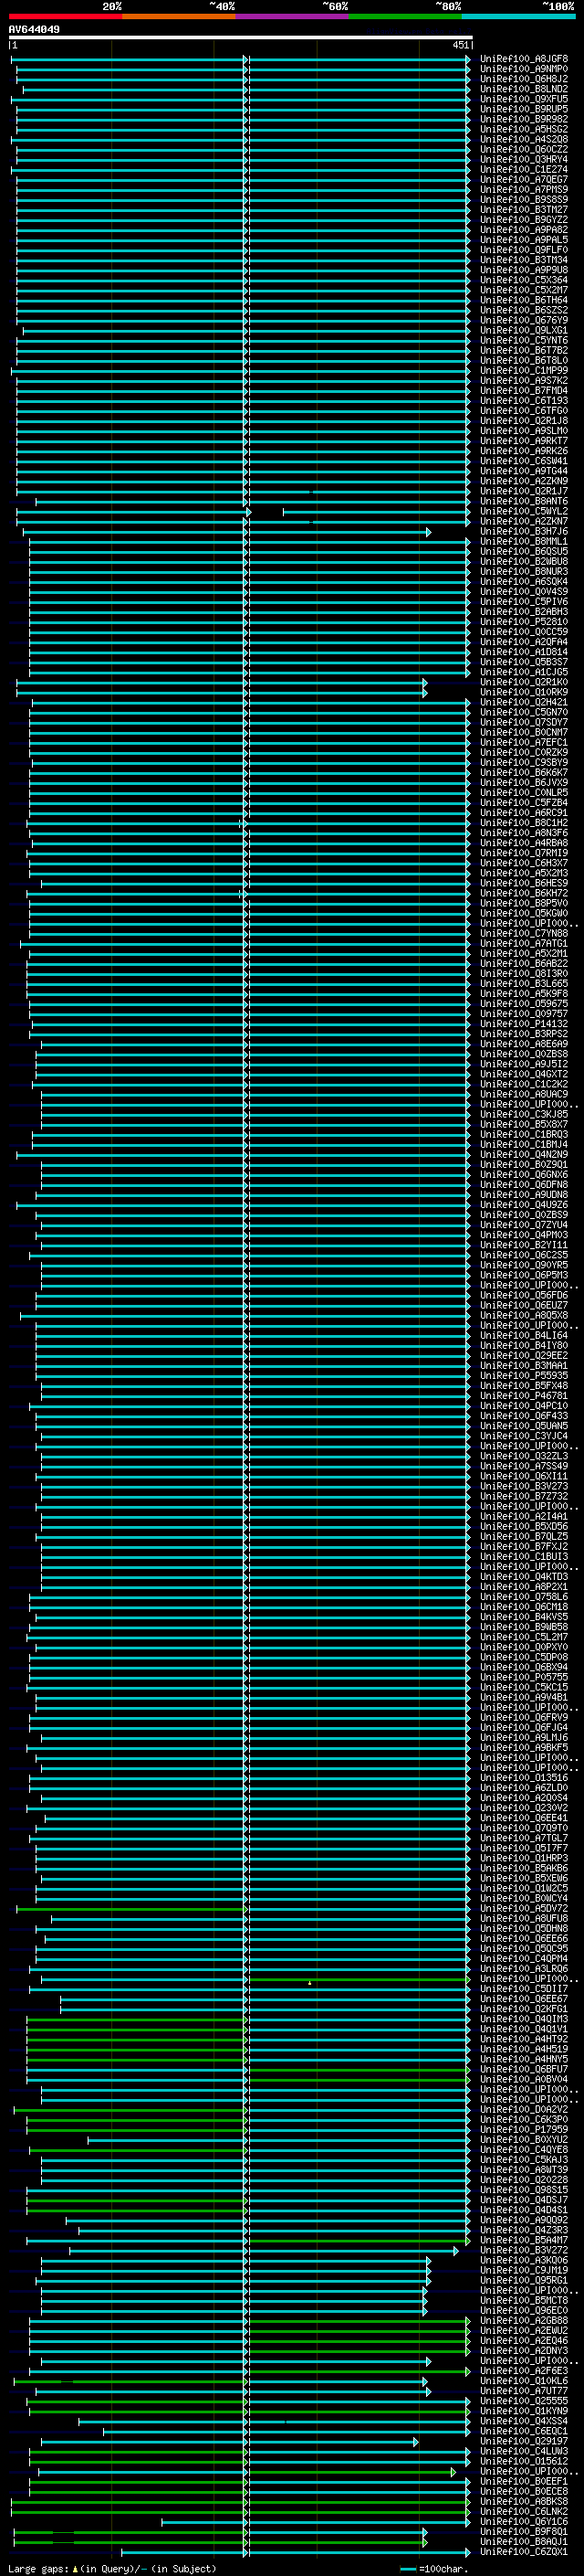Select the UniRef100_B3TM27 row label
584x2576 pixels.
coord(523,210)
